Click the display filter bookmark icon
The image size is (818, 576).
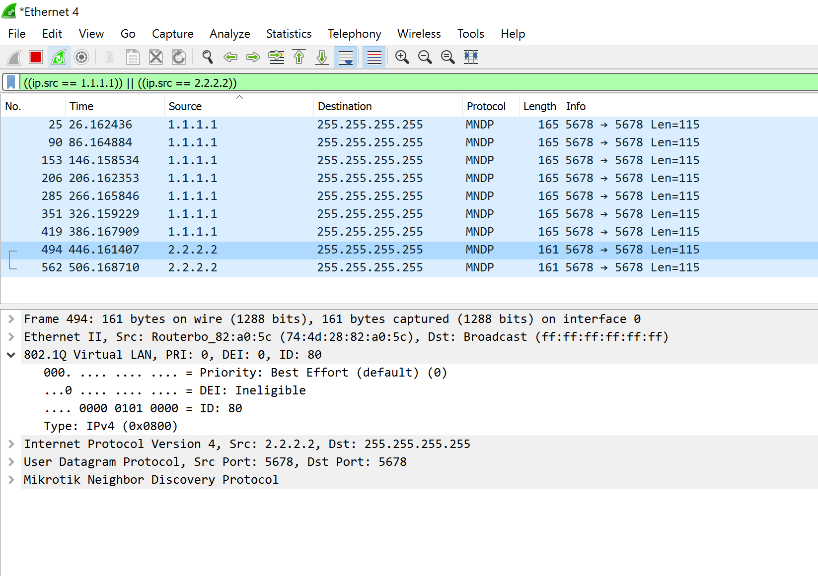11,82
